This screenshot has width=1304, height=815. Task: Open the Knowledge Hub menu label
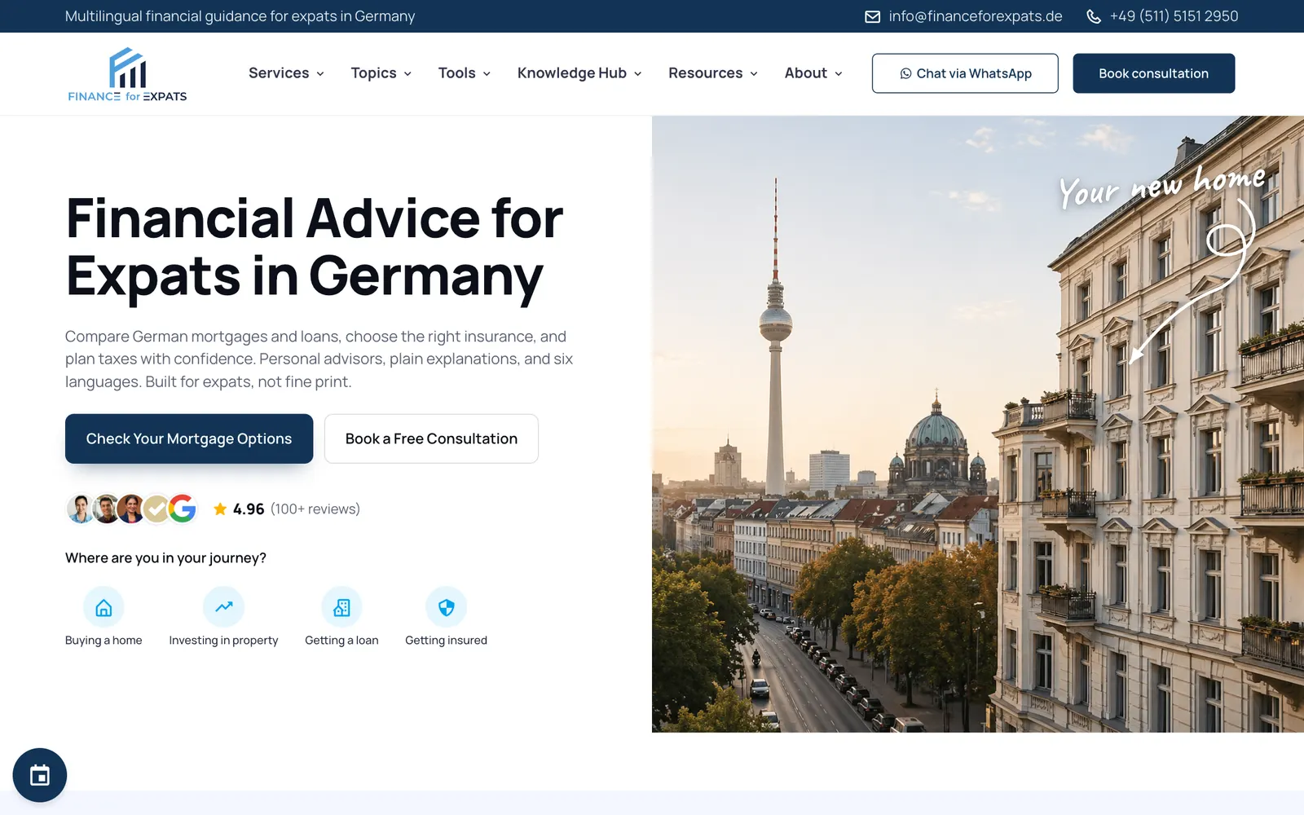tap(572, 73)
